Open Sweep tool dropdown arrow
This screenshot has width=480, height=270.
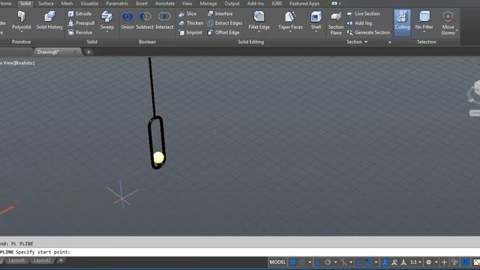(x=107, y=31)
